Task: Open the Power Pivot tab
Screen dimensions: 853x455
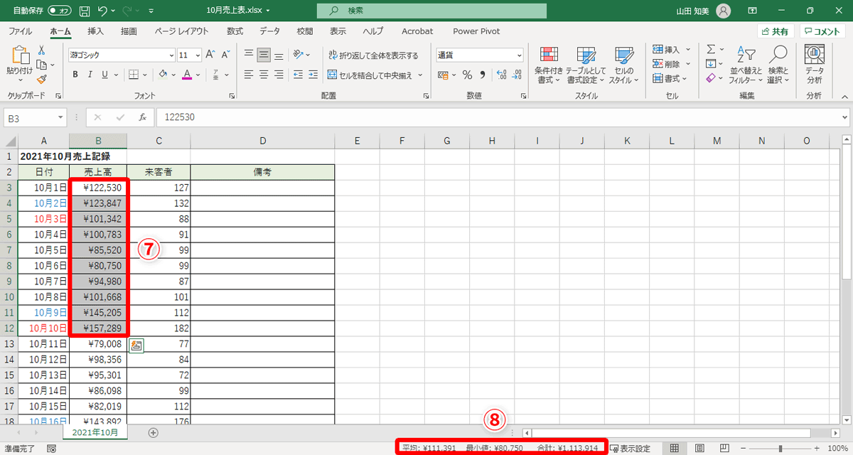Action: point(476,31)
